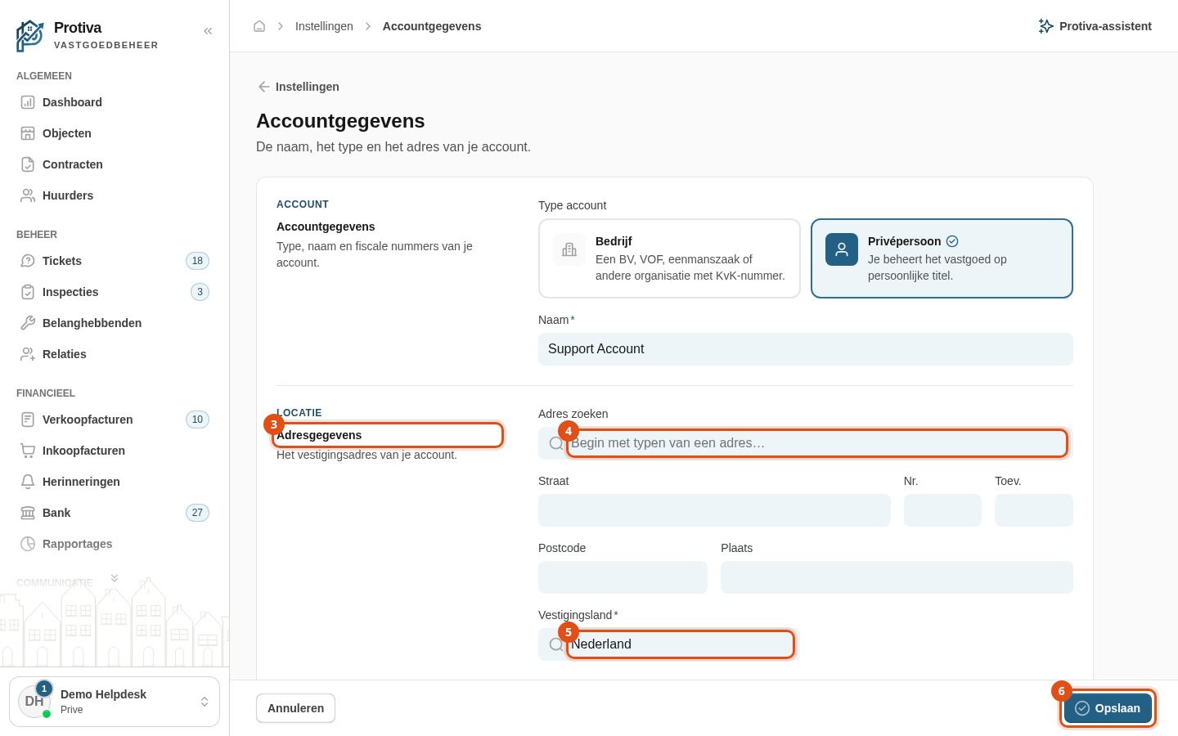Click the Objecten building icon

pos(28,133)
